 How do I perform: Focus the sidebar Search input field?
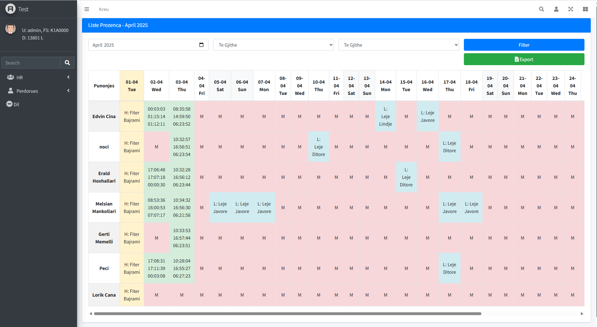[x=31, y=63]
